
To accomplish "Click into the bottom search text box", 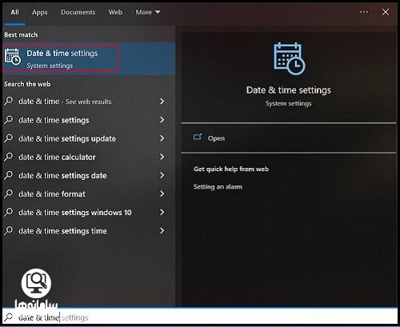I will (200, 317).
